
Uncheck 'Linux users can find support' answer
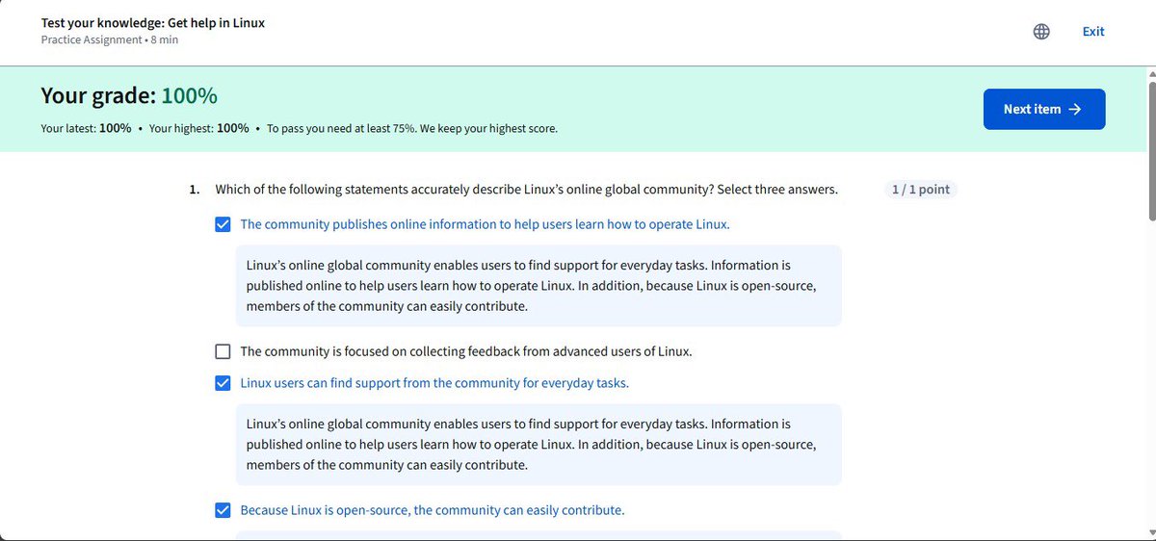(223, 383)
